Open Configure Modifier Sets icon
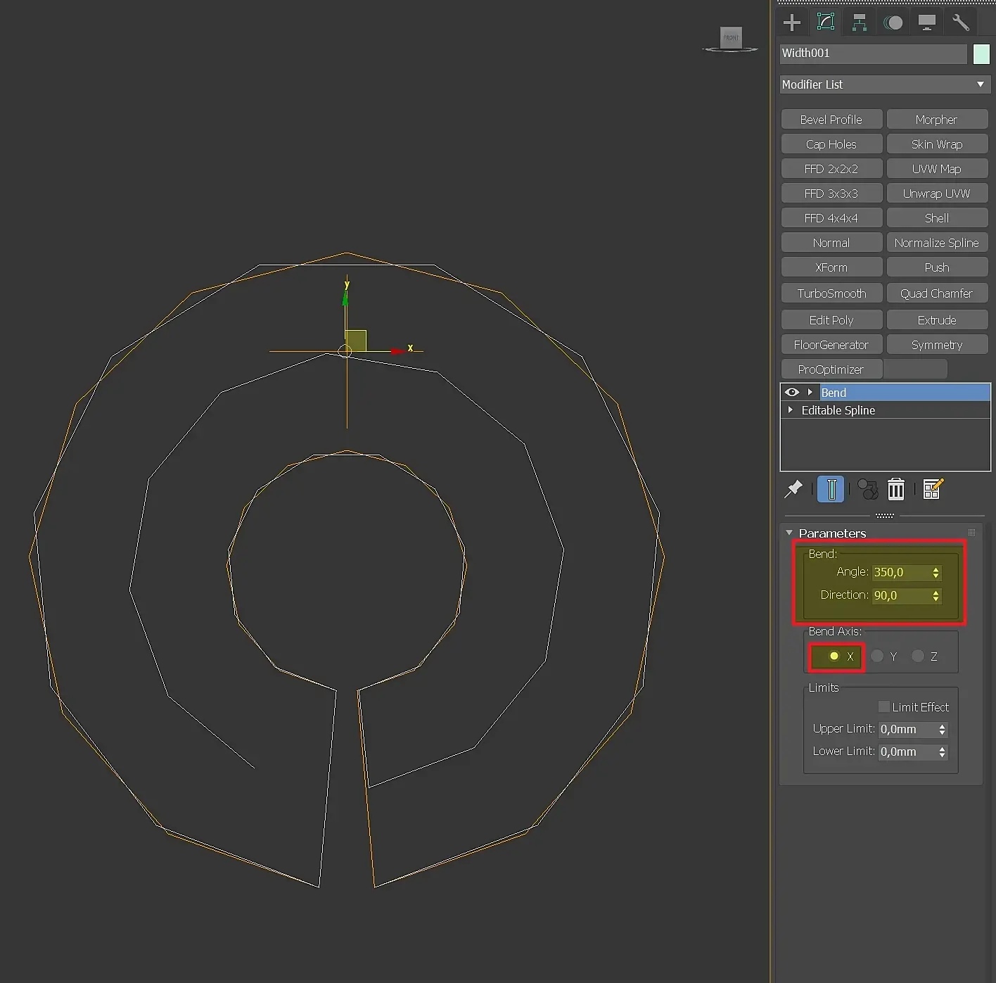 933,489
